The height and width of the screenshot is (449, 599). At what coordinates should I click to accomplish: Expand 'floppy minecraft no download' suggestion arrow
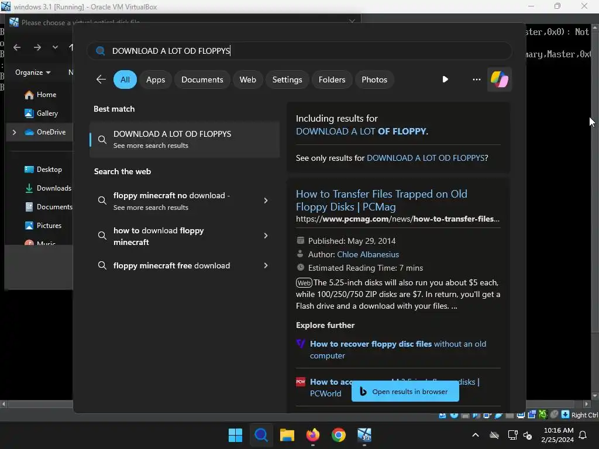click(x=266, y=201)
